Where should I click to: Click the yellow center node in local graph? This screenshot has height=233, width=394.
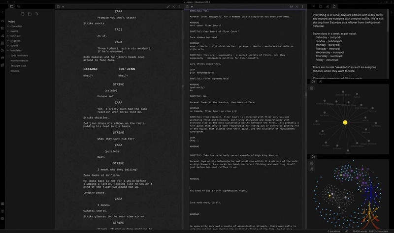click(345, 122)
